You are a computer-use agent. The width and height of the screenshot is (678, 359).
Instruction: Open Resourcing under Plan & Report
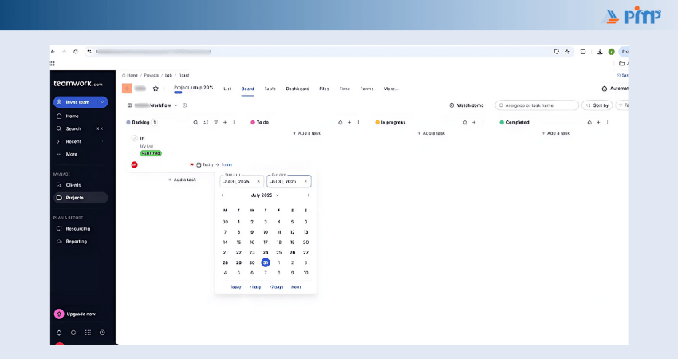(x=80, y=228)
